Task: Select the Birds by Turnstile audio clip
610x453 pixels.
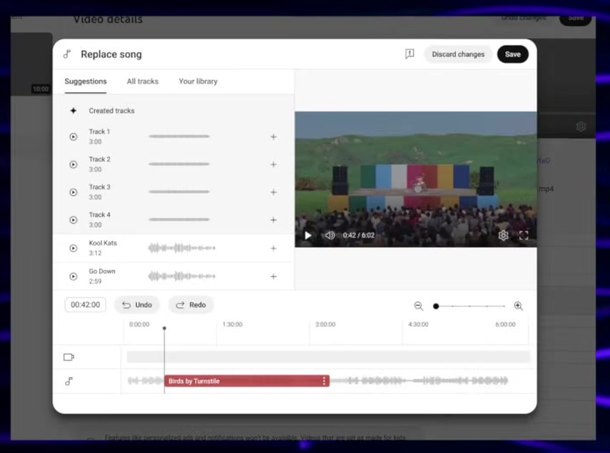Action: coord(247,381)
